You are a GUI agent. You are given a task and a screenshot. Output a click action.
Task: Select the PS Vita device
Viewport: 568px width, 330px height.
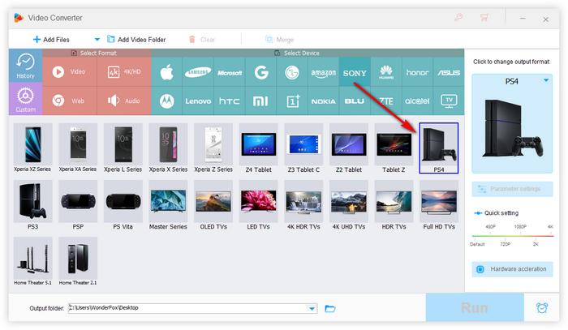pyautogui.click(x=123, y=205)
